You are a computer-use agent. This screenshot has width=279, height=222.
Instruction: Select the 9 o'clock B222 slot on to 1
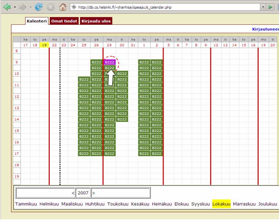pos(144,62)
